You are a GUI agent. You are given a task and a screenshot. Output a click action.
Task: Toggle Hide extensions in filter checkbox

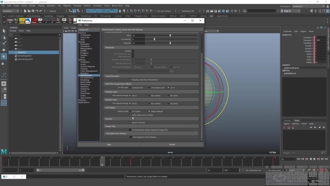[x=130, y=115]
